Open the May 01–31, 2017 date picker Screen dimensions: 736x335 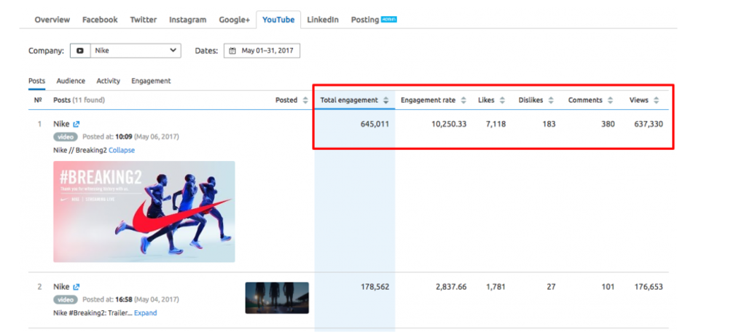click(x=262, y=51)
